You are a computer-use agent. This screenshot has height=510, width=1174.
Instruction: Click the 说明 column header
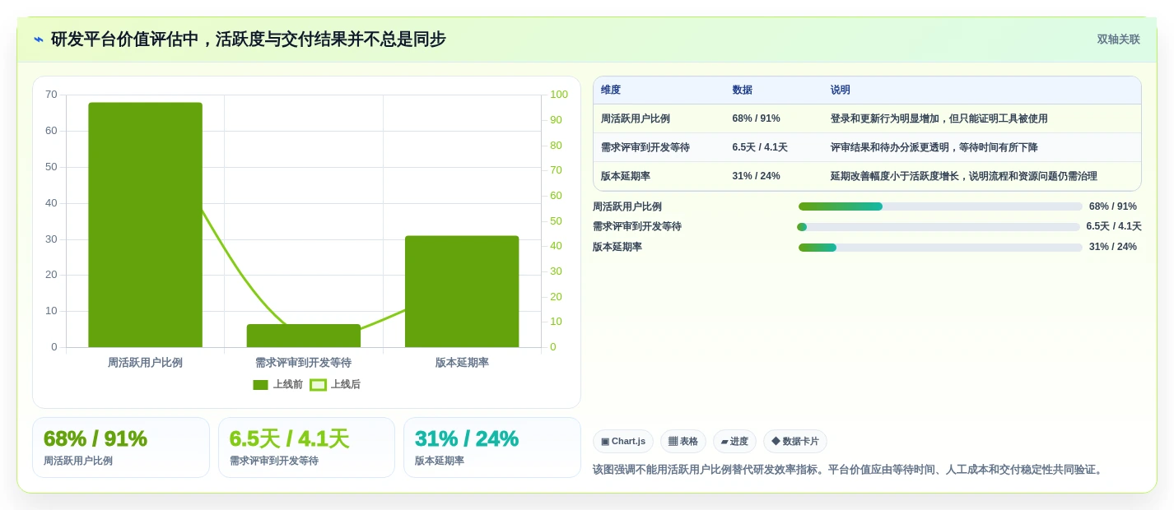(841, 90)
